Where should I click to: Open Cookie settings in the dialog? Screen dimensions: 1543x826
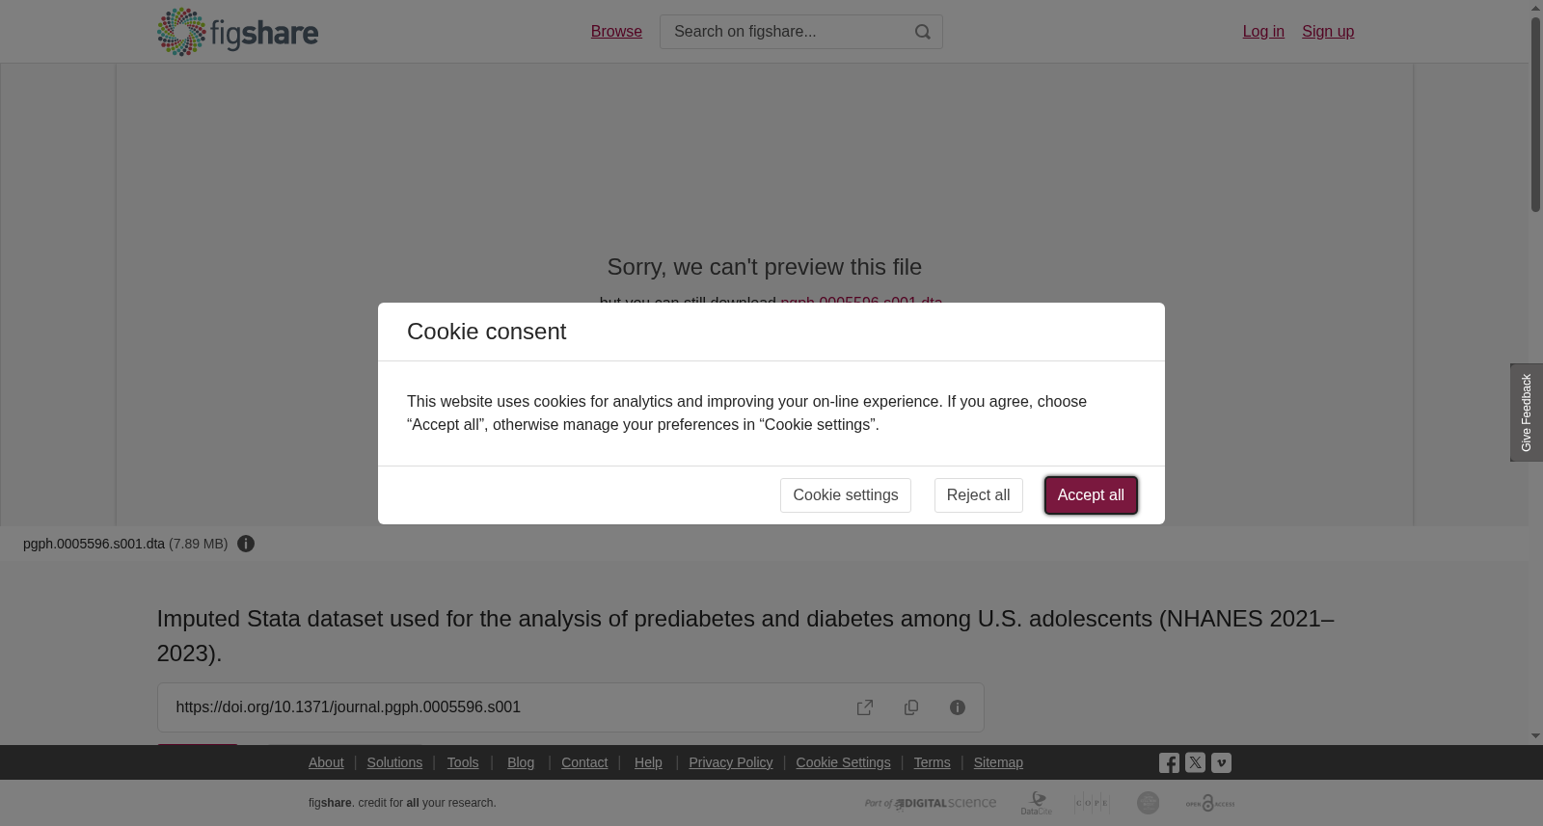(x=846, y=495)
